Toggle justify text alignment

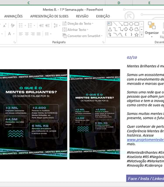[38, 34]
